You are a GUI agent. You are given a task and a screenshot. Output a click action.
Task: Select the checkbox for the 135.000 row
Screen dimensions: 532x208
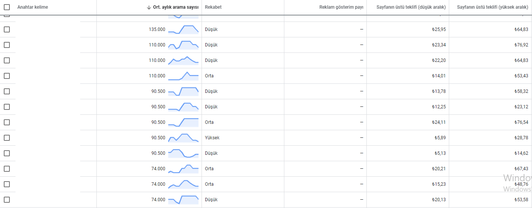coord(7,29)
